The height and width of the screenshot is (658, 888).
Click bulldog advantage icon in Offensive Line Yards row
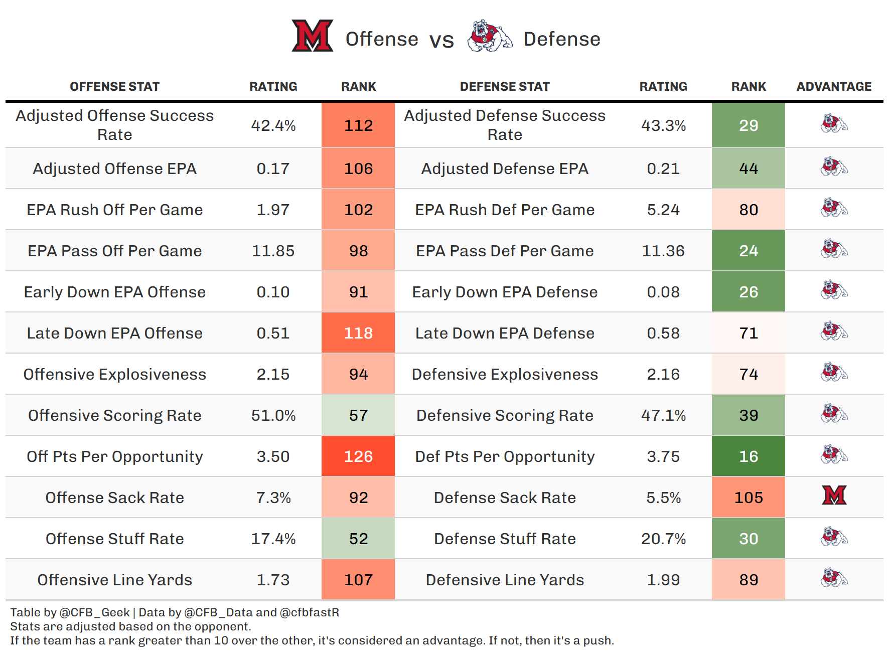[834, 578]
